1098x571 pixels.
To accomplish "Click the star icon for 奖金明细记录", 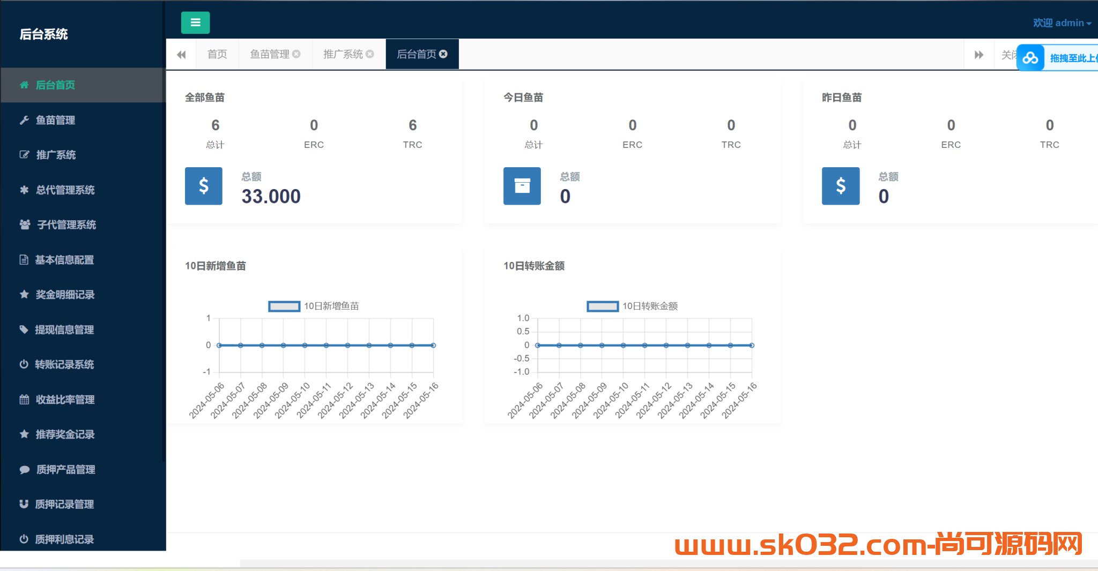I will [x=24, y=294].
